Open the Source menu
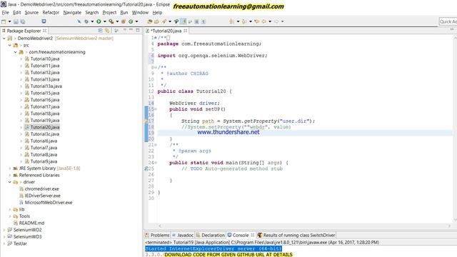This screenshot has height=257, width=457. click(x=31, y=13)
